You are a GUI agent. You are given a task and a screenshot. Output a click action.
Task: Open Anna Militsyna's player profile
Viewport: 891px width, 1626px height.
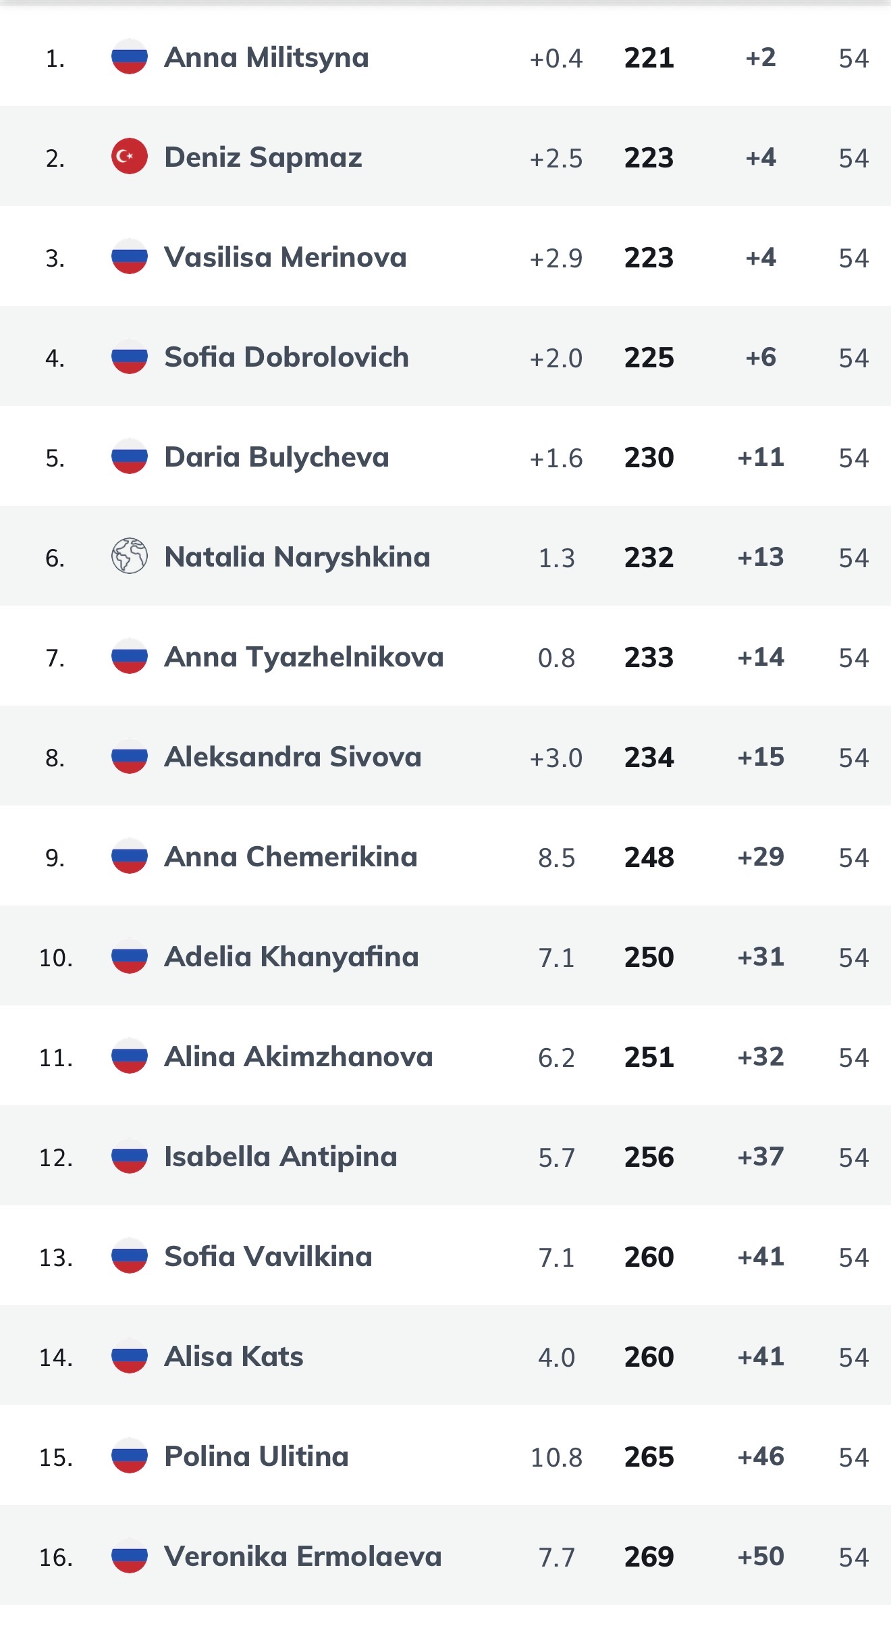coord(267,57)
